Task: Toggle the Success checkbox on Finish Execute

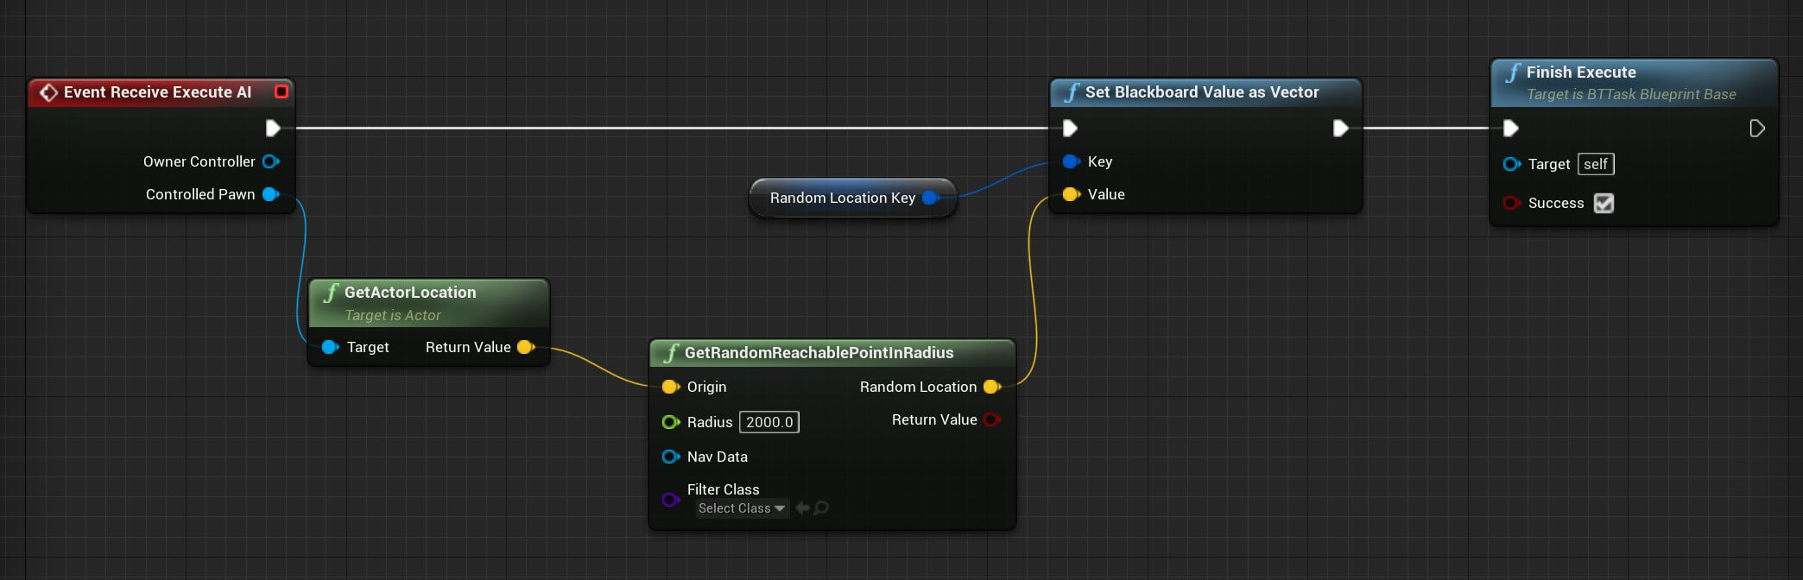Action: point(1604,203)
